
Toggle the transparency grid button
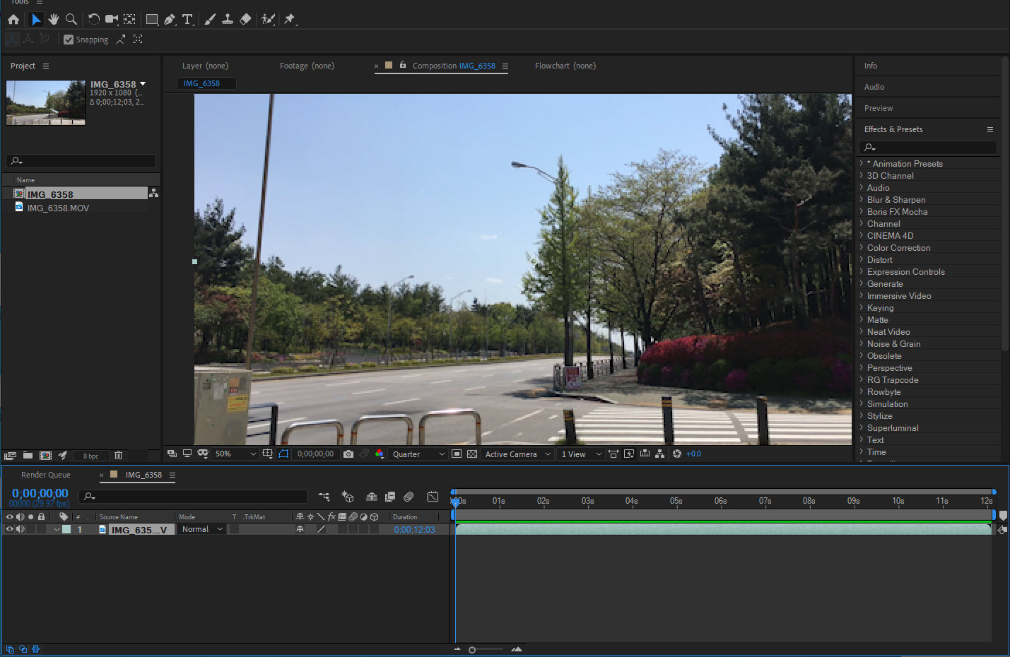pos(472,454)
